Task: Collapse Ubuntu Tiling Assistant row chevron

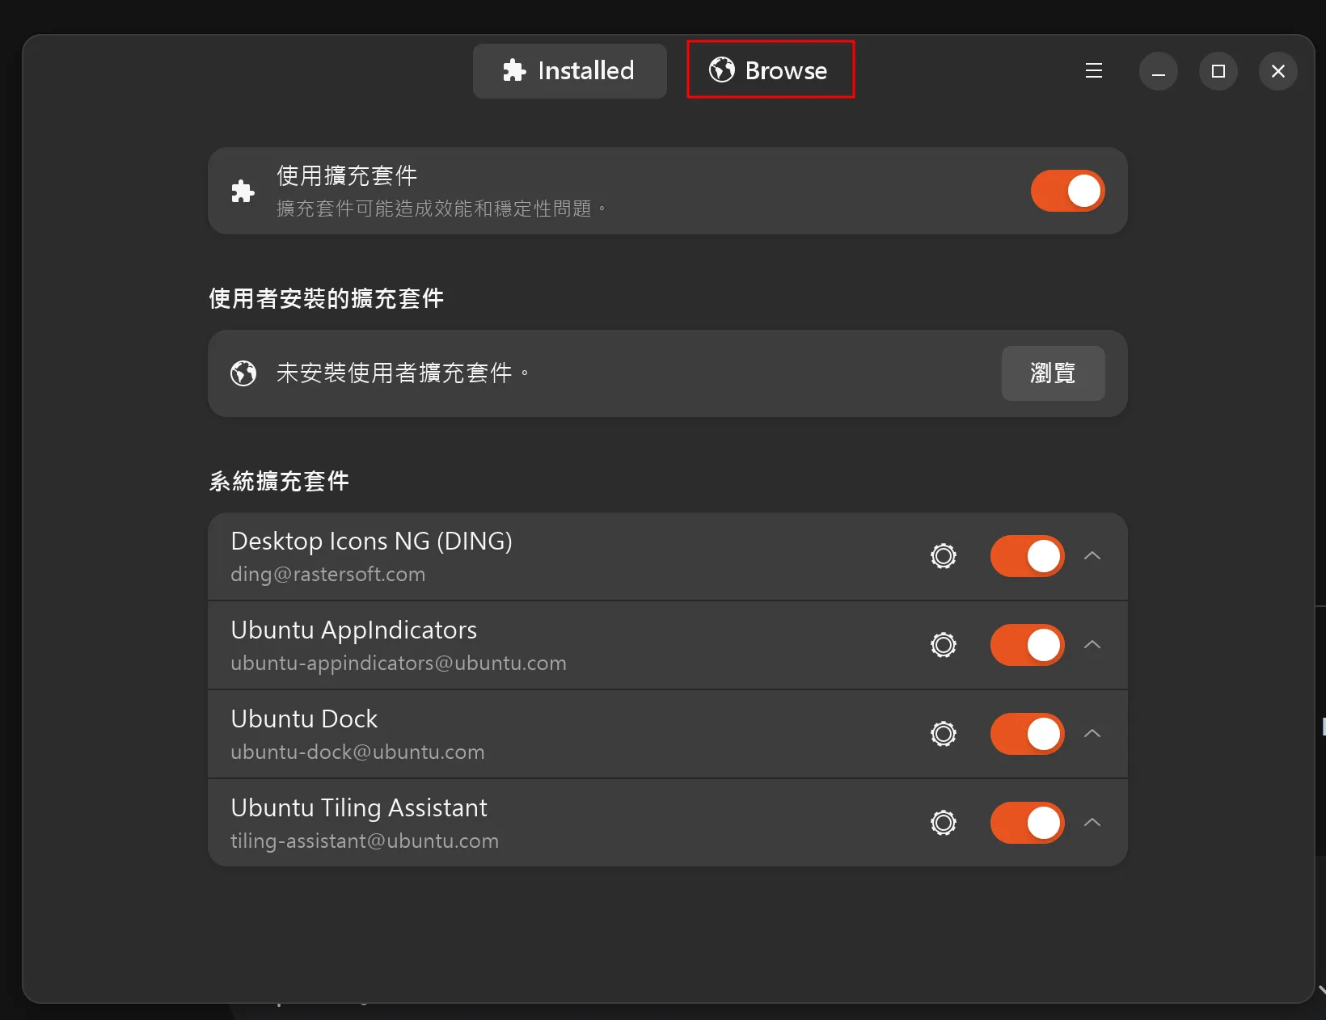Action: [x=1092, y=823]
